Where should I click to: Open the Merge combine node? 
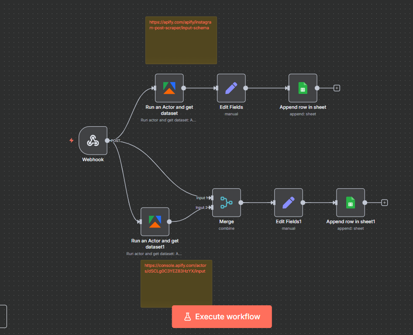pos(226,203)
